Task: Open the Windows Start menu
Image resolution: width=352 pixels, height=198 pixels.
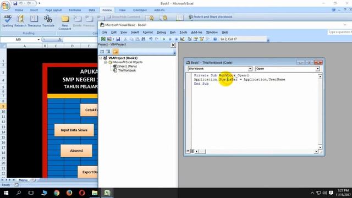Action: [6, 193]
